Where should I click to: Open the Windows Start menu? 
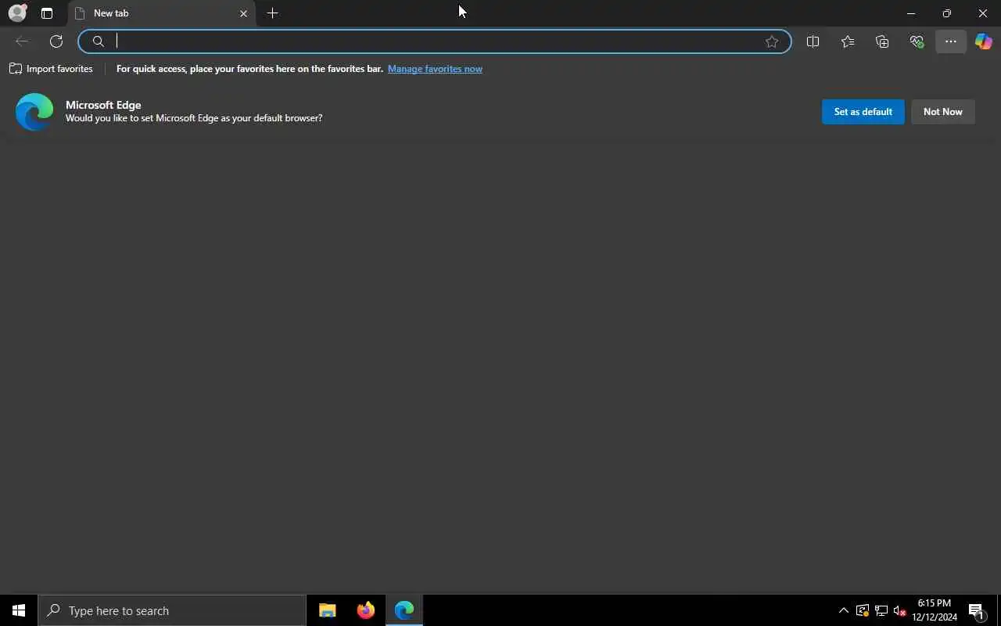(19, 610)
